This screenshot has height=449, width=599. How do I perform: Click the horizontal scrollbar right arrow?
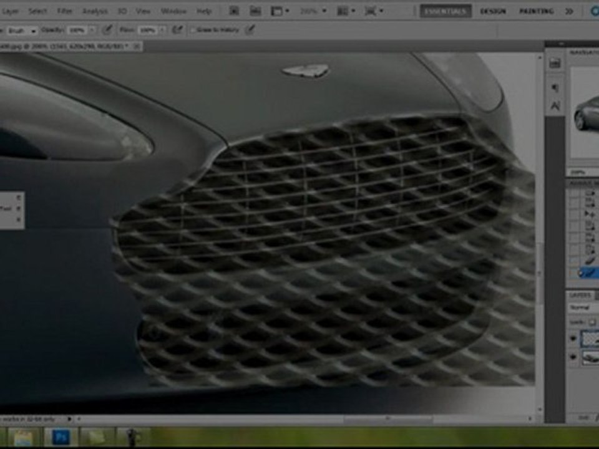pyautogui.click(x=530, y=419)
